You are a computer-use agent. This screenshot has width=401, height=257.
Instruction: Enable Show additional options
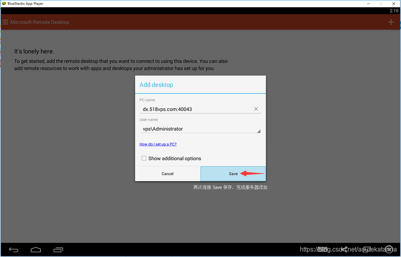[x=144, y=158]
